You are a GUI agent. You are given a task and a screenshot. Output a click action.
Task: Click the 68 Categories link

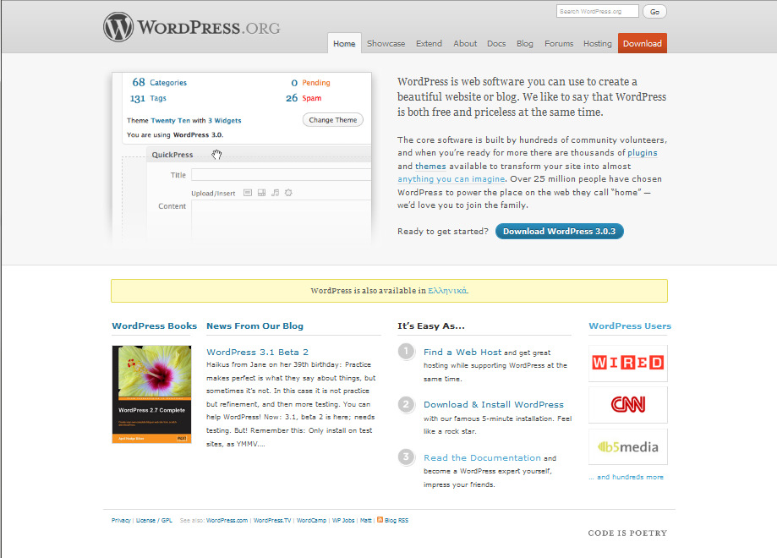coord(159,82)
